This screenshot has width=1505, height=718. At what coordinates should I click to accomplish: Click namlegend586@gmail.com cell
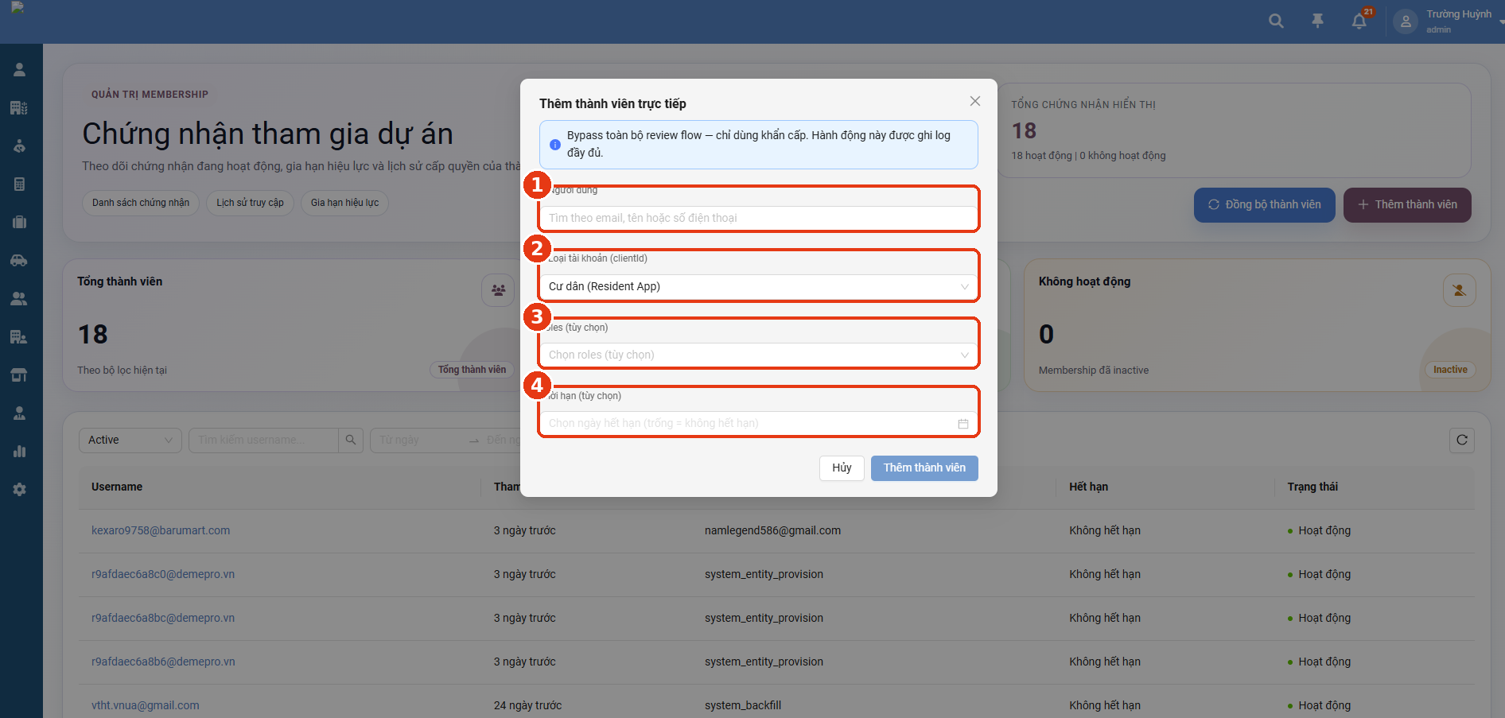pyautogui.click(x=772, y=530)
